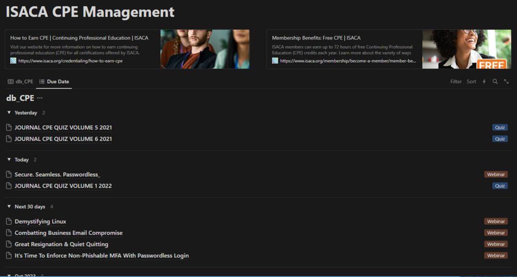Click page icon of Great Resignation & Quiet Quitting
This screenshot has width=517, height=277.
pyautogui.click(x=9, y=244)
